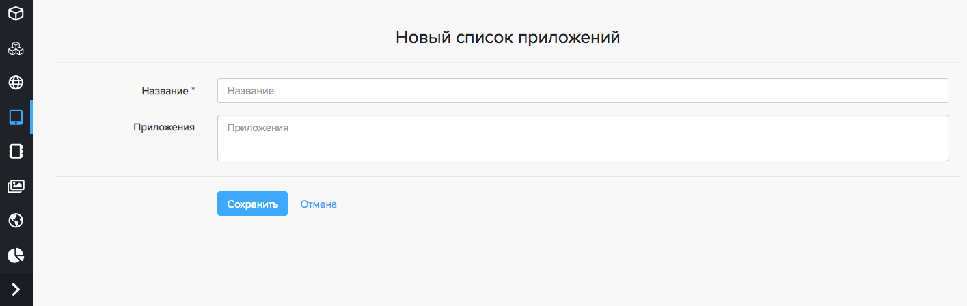Expand the sidebar with the chevron arrow
The image size is (967, 306).
tap(16, 290)
